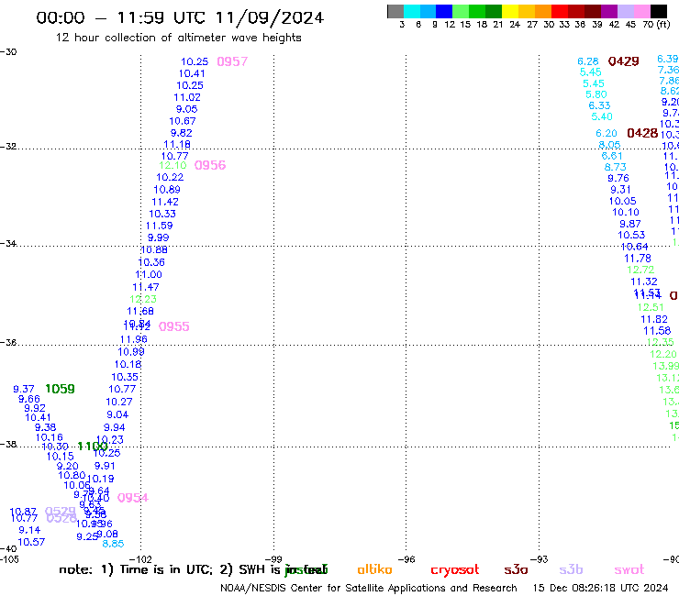Click the 11.18 reading near latitude -32

click(177, 145)
